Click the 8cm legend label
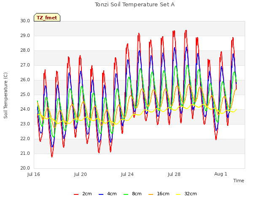The image size is (270, 202). [137, 194]
